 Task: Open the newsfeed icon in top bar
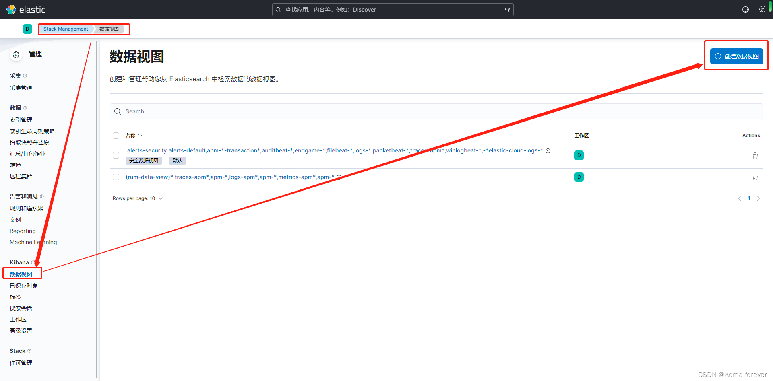click(x=761, y=10)
